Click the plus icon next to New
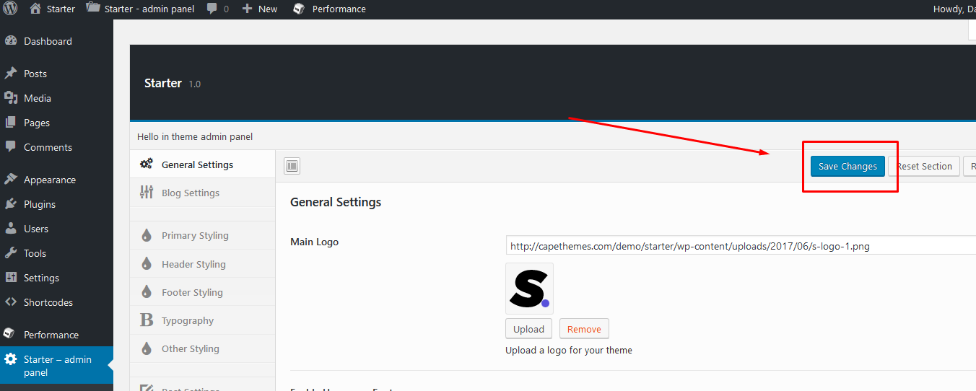The image size is (976, 391). click(x=247, y=9)
